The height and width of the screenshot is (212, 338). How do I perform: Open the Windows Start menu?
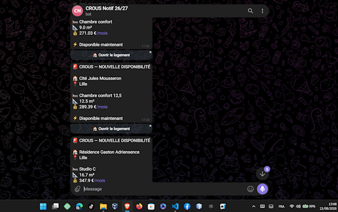[43, 207]
